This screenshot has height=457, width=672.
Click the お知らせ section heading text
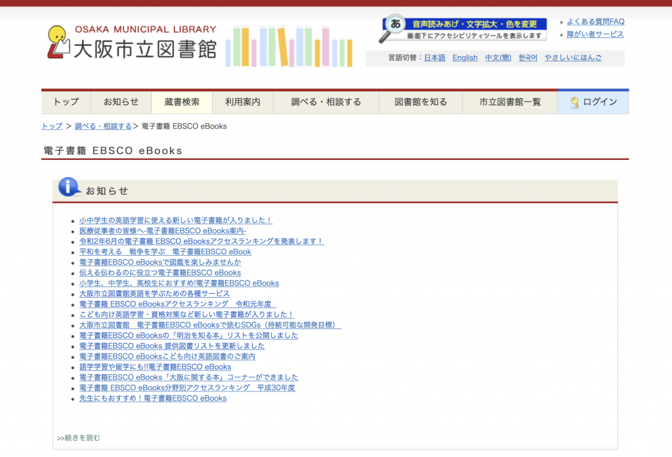pos(107,191)
